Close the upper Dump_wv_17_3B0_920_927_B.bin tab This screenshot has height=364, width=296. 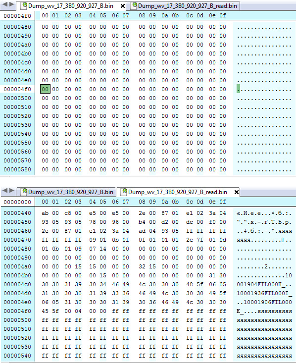(123, 6)
